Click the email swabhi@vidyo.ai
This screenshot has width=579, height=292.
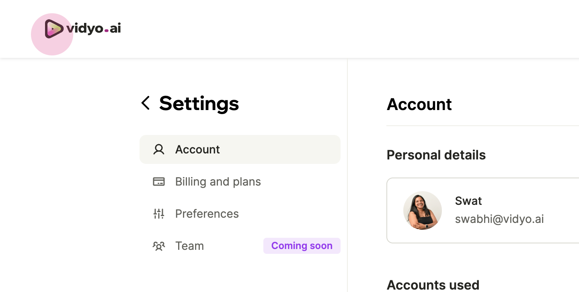click(499, 219)
